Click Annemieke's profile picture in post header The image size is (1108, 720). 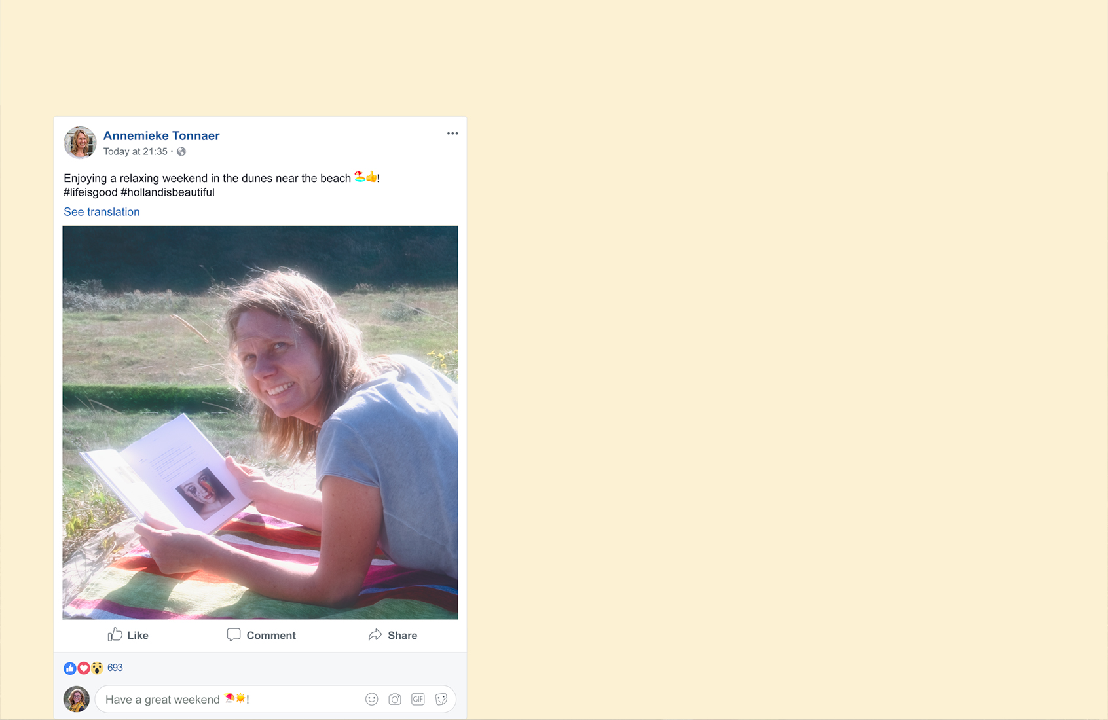click(x=80, y=143)
